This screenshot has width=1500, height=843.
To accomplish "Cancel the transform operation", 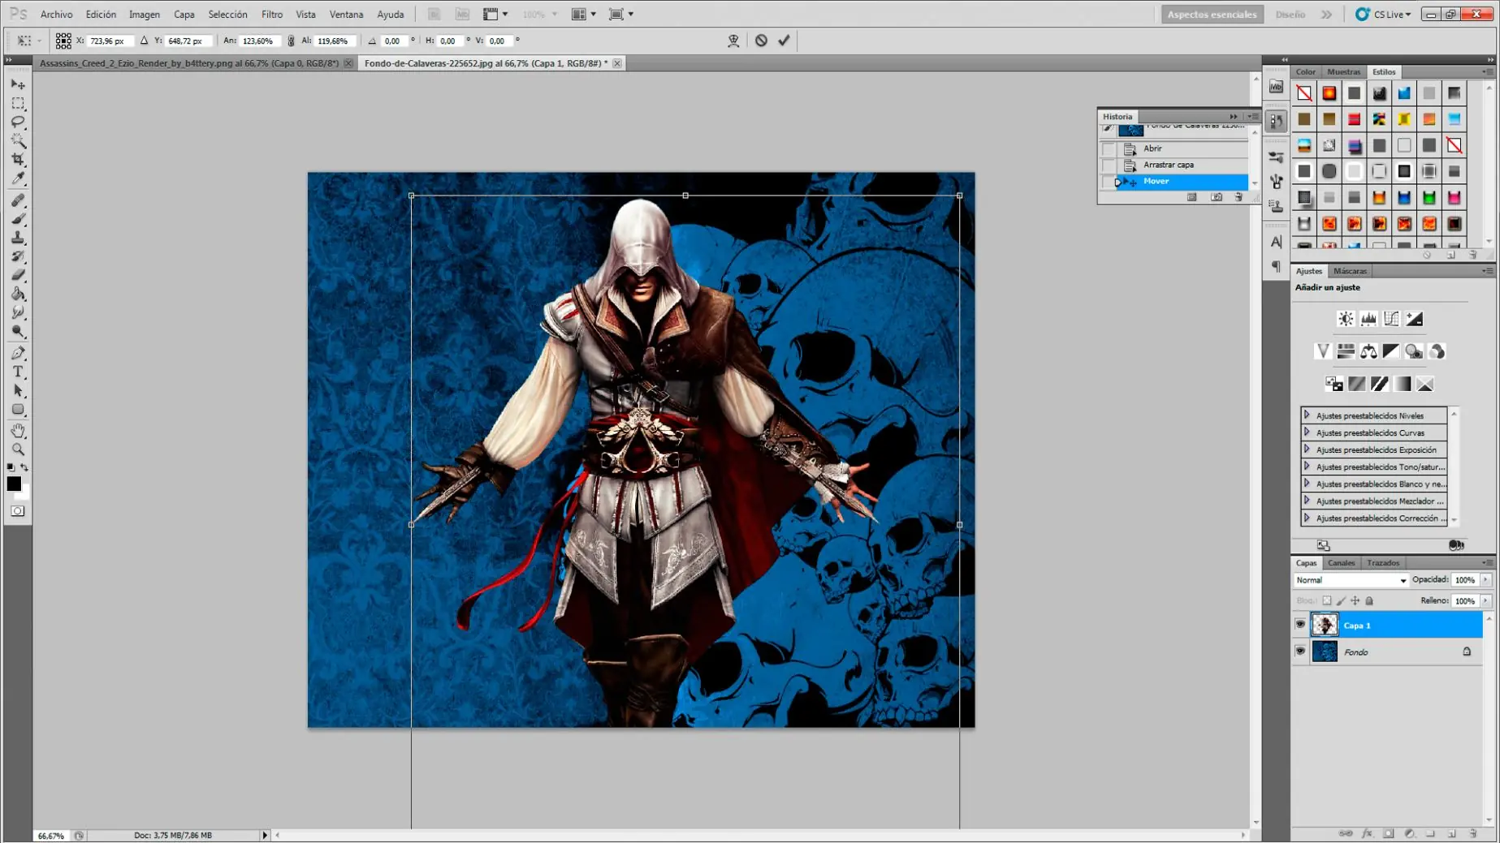I will [x=761, y=41].
